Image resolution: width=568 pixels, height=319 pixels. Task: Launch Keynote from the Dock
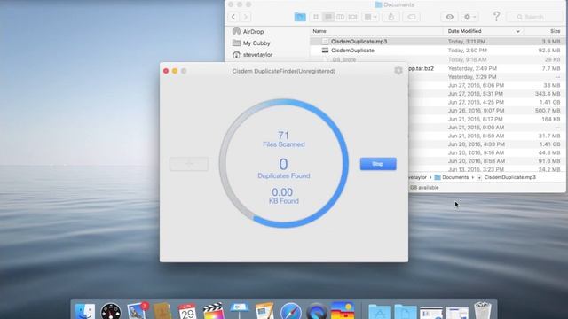click(239, 311)
